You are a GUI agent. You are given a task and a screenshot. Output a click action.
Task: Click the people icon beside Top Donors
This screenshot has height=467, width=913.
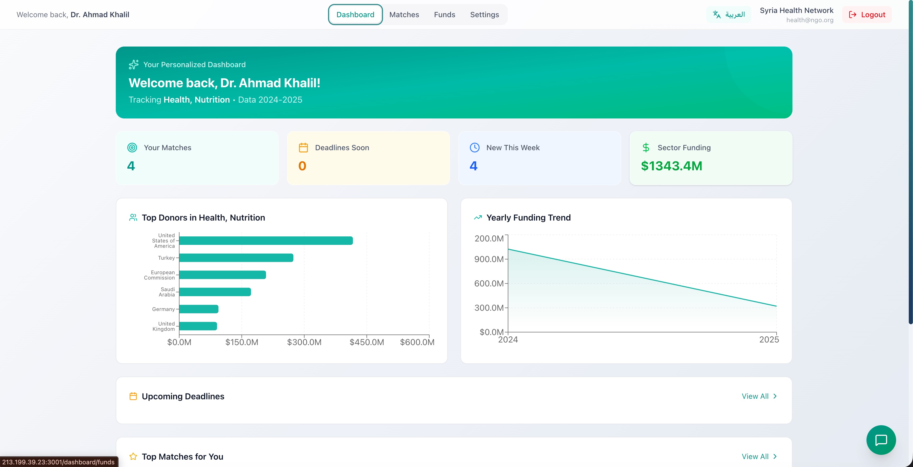click(x=133, y=217)
